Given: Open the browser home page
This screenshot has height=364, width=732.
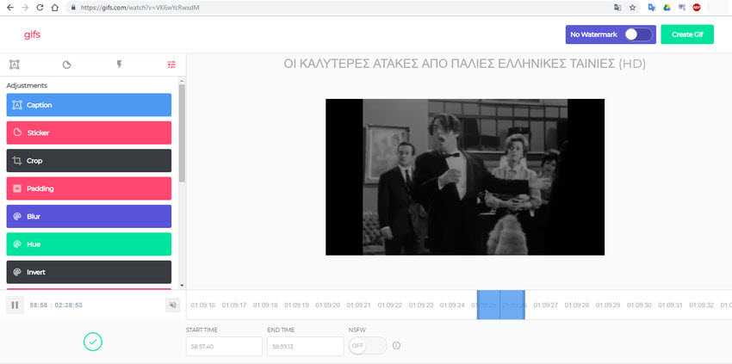Looking at the screenshot, I should point(55,8).
